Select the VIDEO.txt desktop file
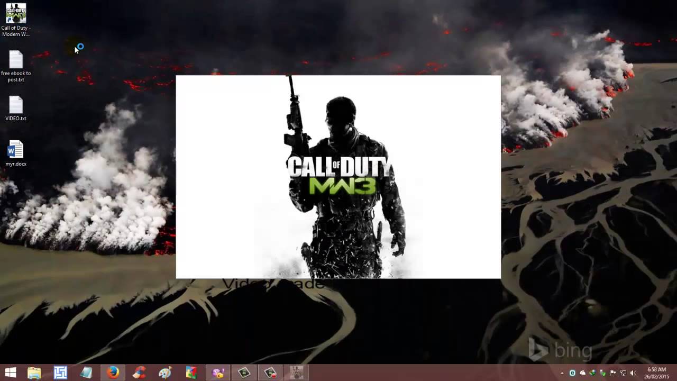The width and height of the screenshot is (677, 381). click(16, 109)
